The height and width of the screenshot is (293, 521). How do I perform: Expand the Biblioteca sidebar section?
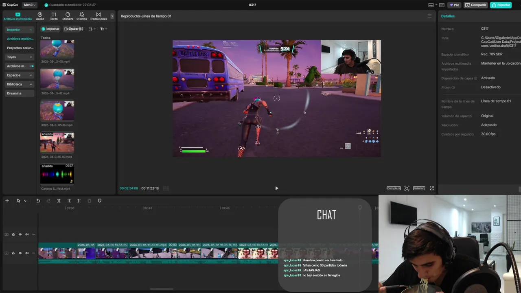[x=20, y=84]
